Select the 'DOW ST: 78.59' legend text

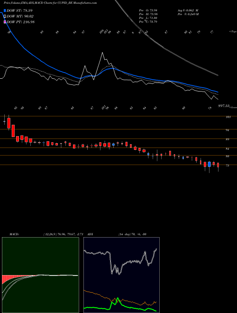[x=19, y=10]
